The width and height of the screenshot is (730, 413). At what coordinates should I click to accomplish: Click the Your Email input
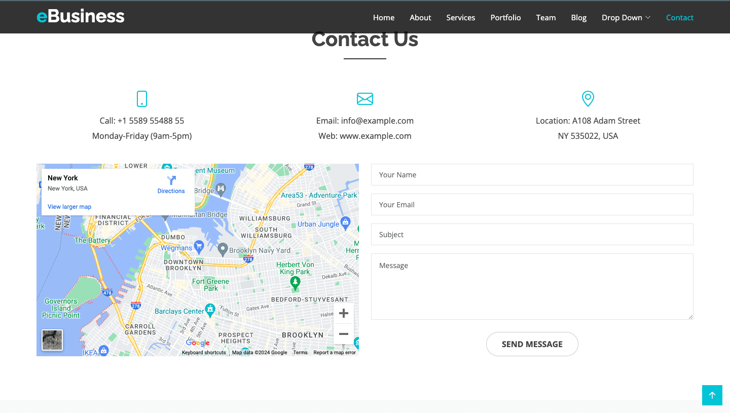pos(532,205)
